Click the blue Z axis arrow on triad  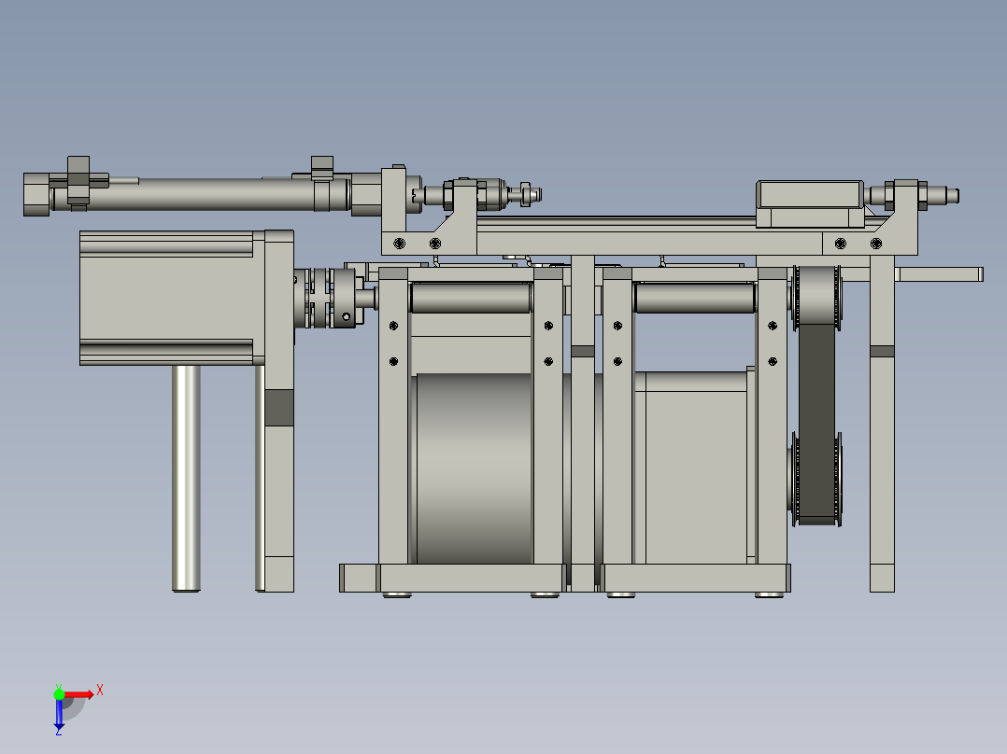tap(59, 714)
